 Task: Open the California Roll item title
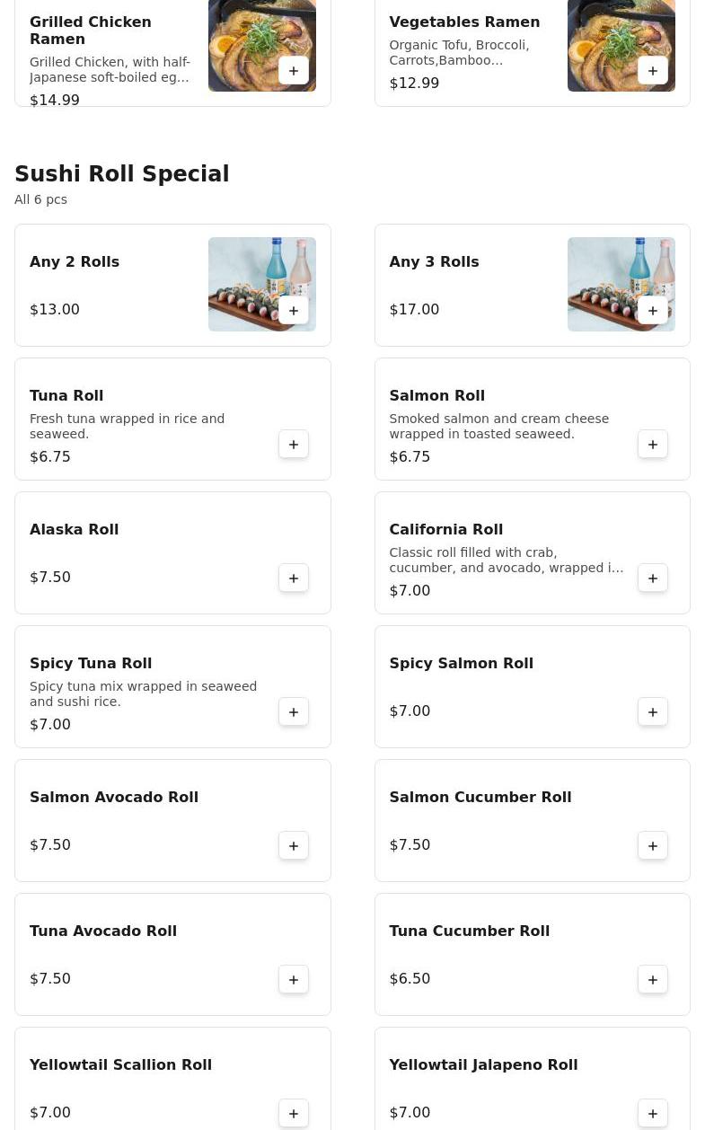point(445,530)
